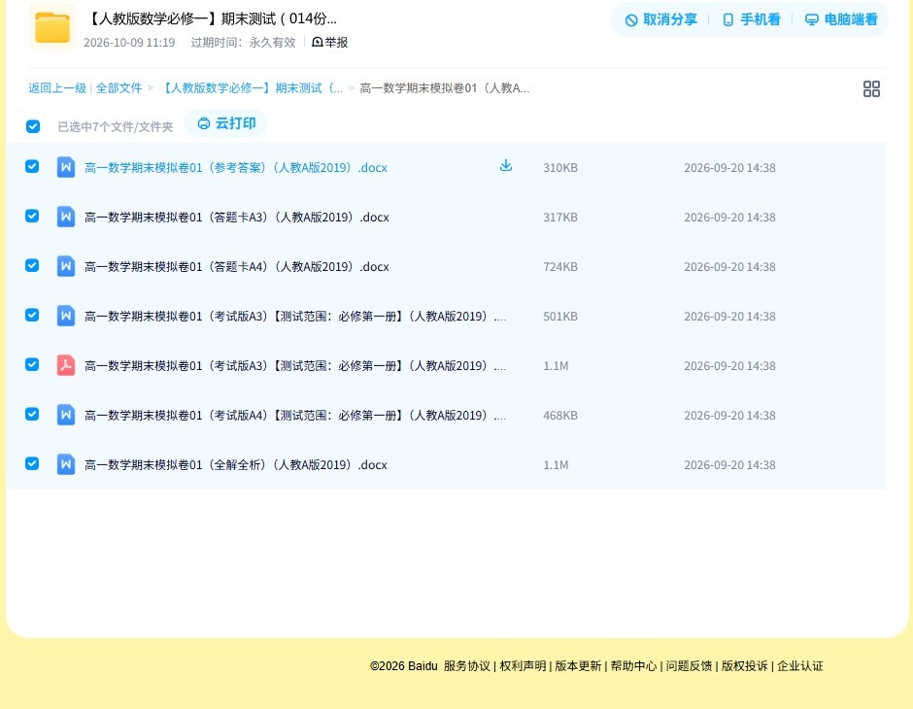This screenshot has height=709, width=913.
Task: Open 全解全析 docx file name
Action: [x=236, y=464]
